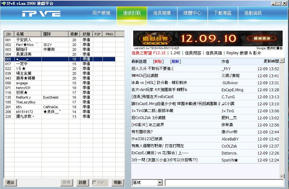Viewport: 289px width, 189px height.
Task: Click the IPvE logo
Action: (x=41, y=14)
